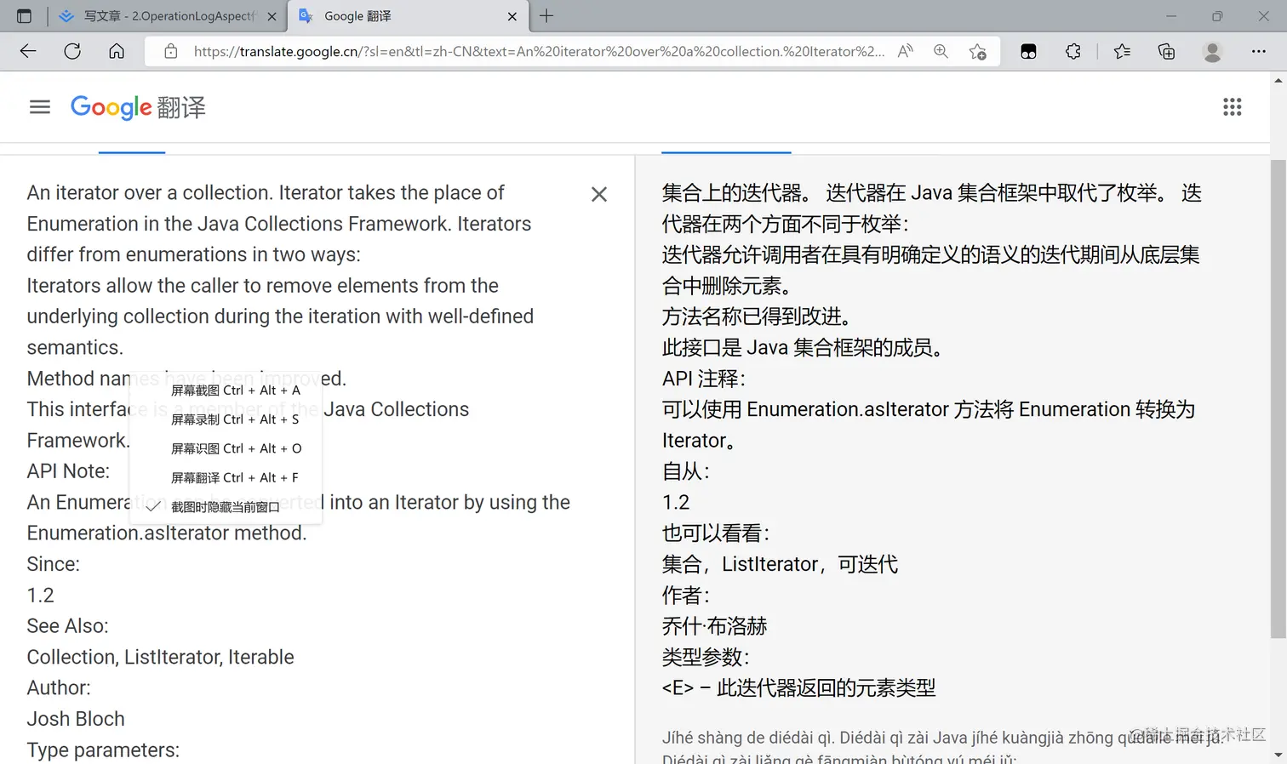Click the source line 'API Note:'
Viewport: 1287px width, 764px height.
click(68, 471)
